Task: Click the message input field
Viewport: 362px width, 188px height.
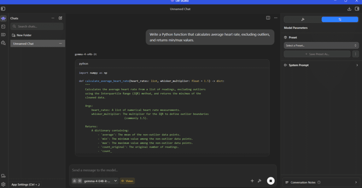Action: (x=173, y=170)
